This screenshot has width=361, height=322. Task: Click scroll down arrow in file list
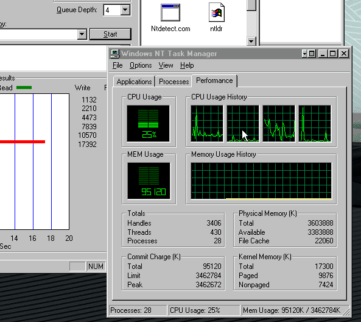[251, 41]
